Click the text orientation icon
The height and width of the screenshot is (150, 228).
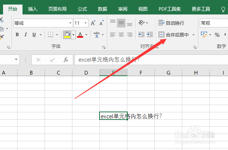click(x=141, y=23)
